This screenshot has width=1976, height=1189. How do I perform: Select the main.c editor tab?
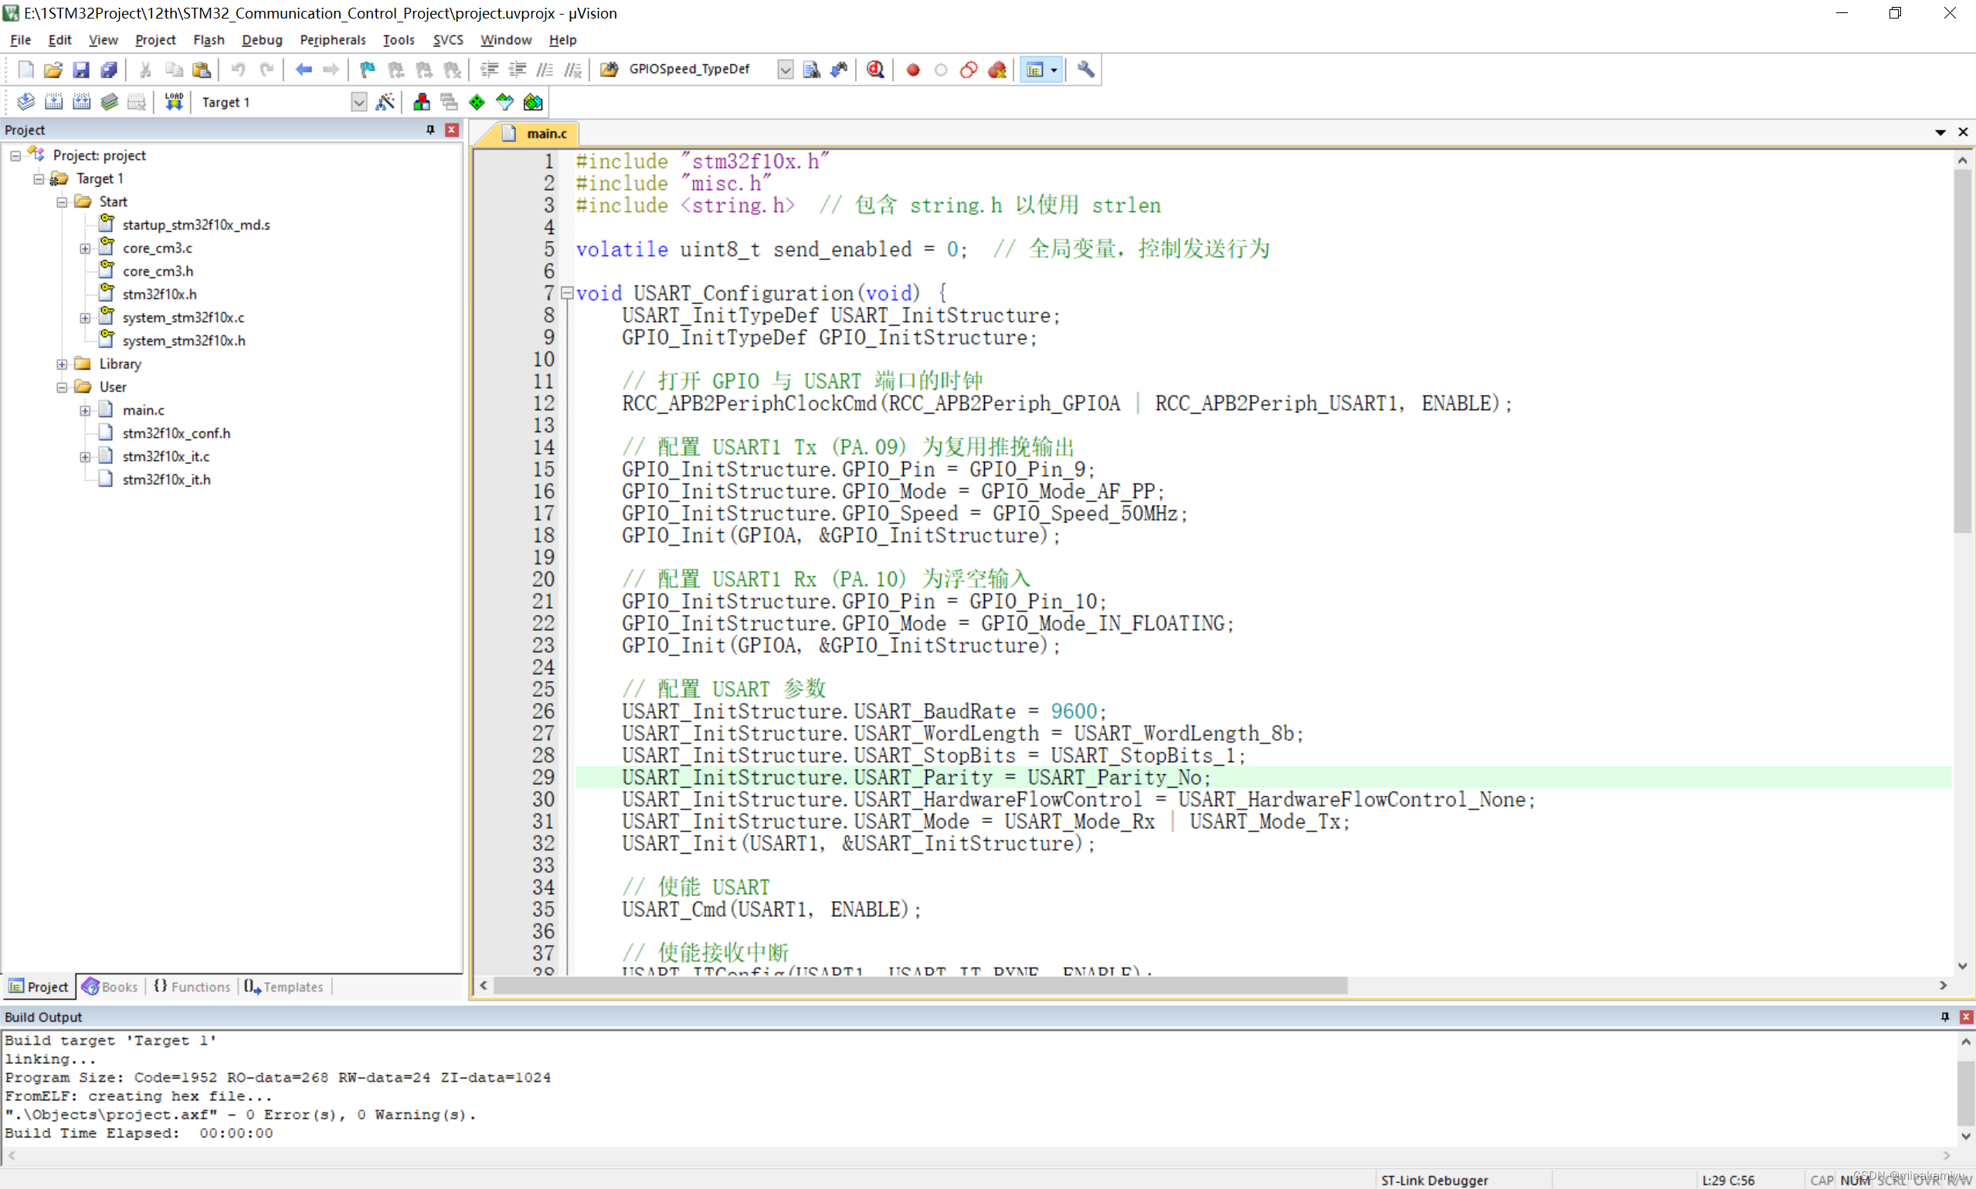(x=535, y=133)
